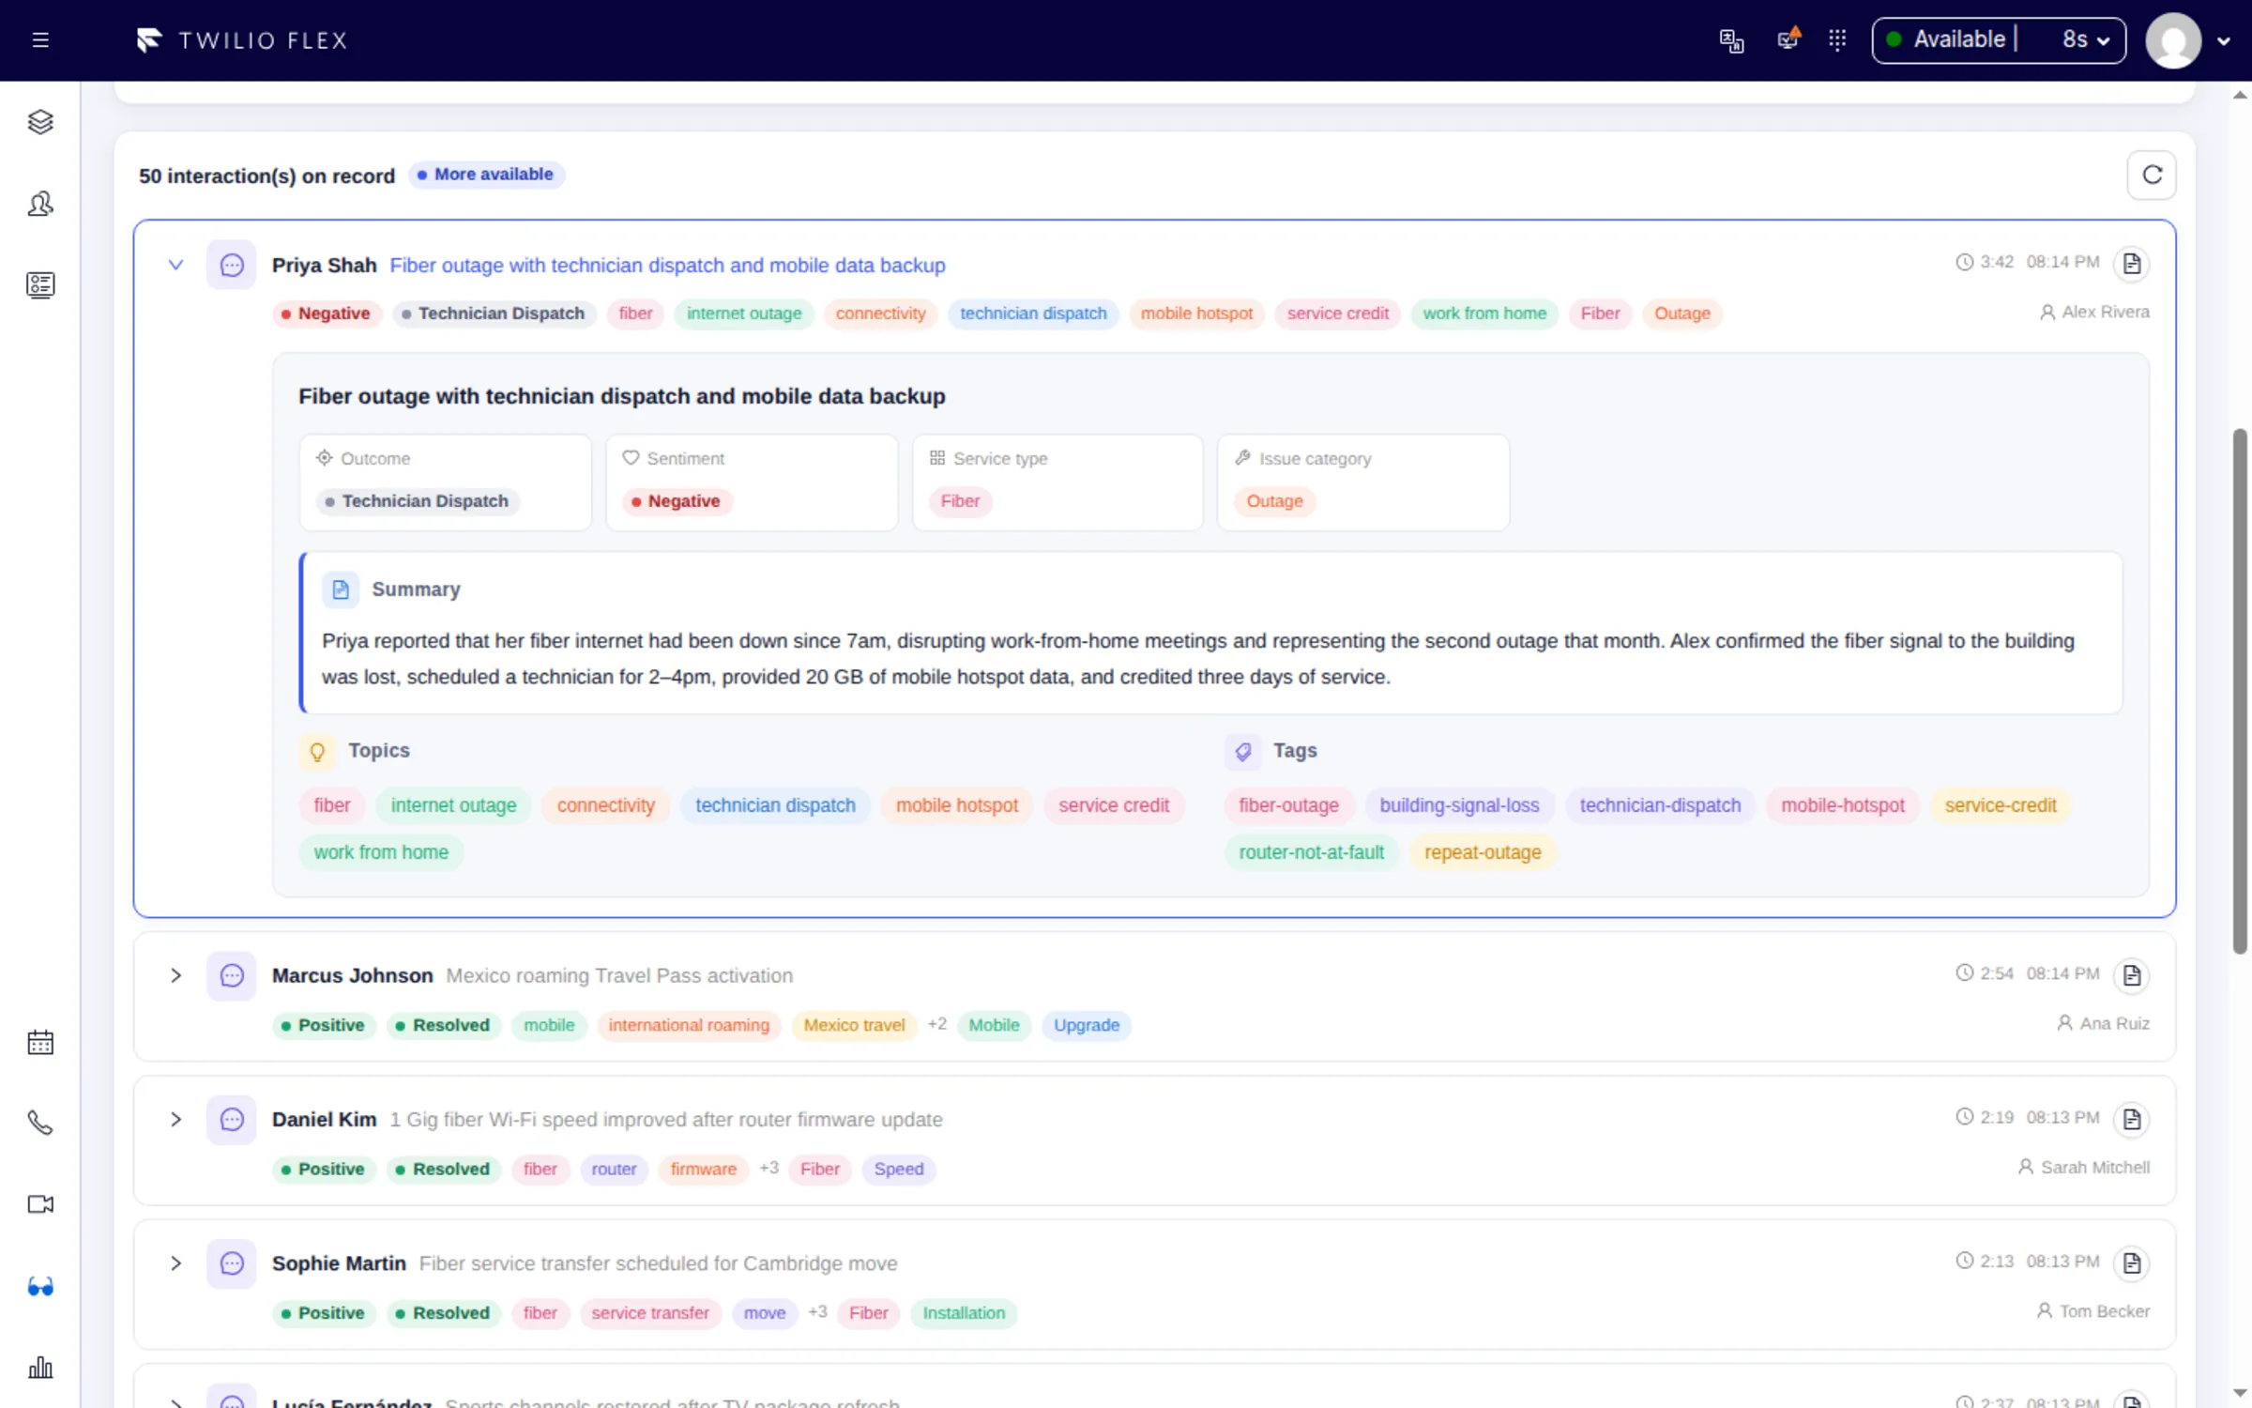This screenshot has height=1408, width=2252.
Task: Open transcript document icon for Sophie Martin
Action: [2132, 1263]
